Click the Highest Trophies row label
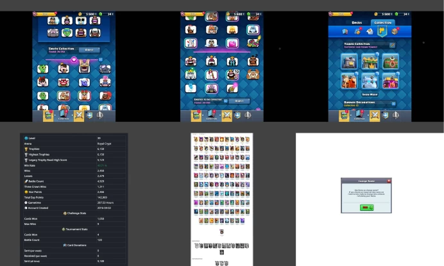444x266 pixels. pyautogui.click(x=38, y=154)
